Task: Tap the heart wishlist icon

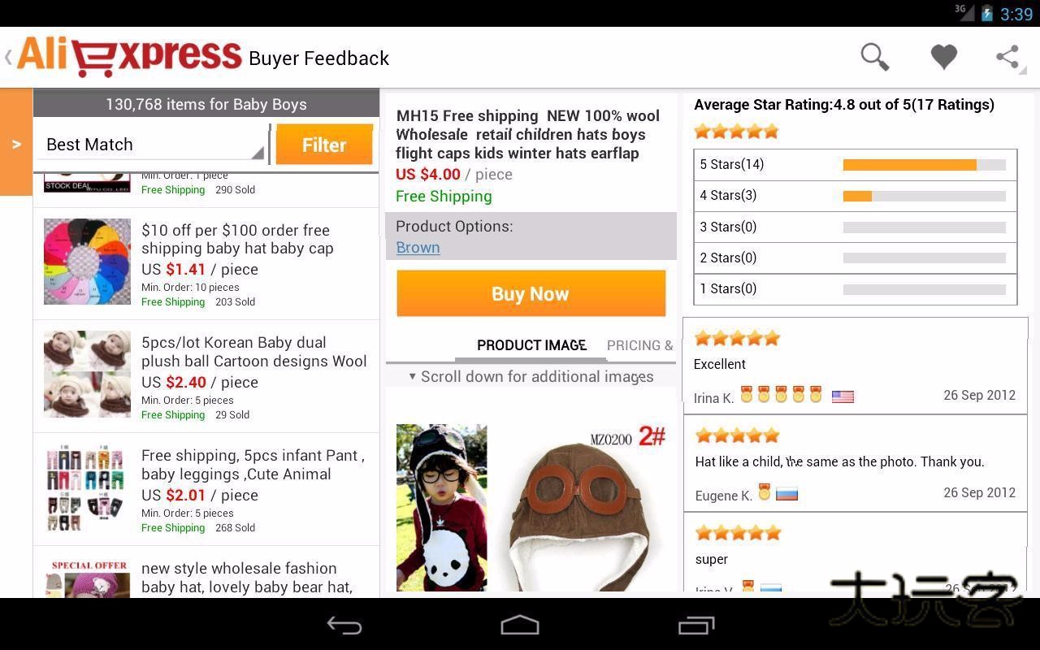Action: pos(944,57)
